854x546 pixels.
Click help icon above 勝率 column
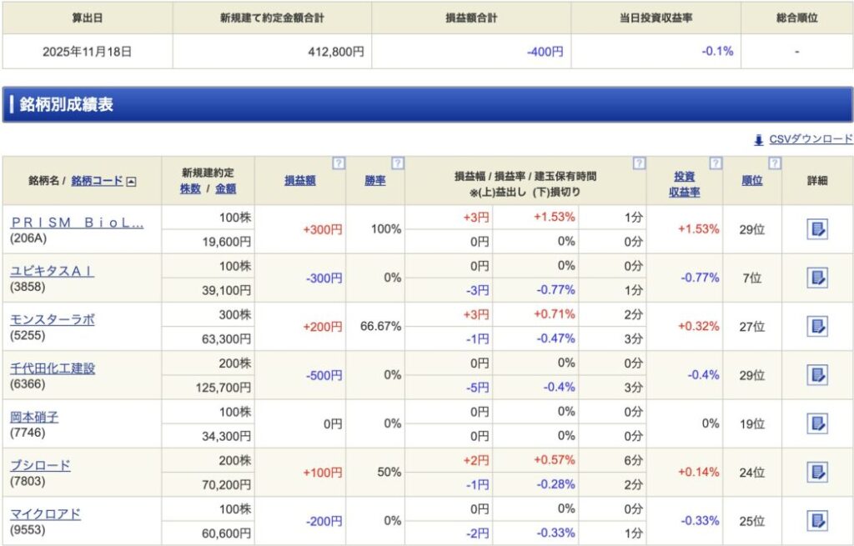point(398,163)
